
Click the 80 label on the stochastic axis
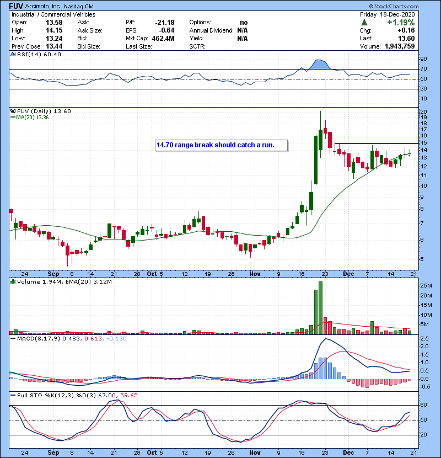click(423, 405)
